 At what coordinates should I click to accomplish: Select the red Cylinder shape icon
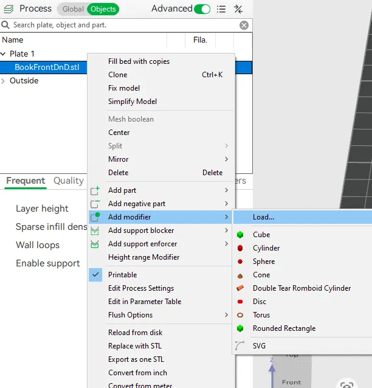pyautogui.click(x=240, y=248)
